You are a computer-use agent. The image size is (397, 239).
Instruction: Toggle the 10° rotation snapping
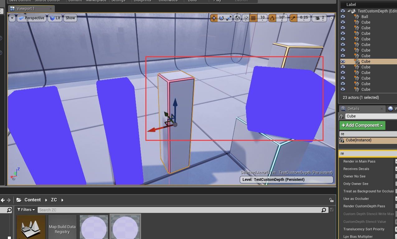pyautogui.click(x=272, y=18)
